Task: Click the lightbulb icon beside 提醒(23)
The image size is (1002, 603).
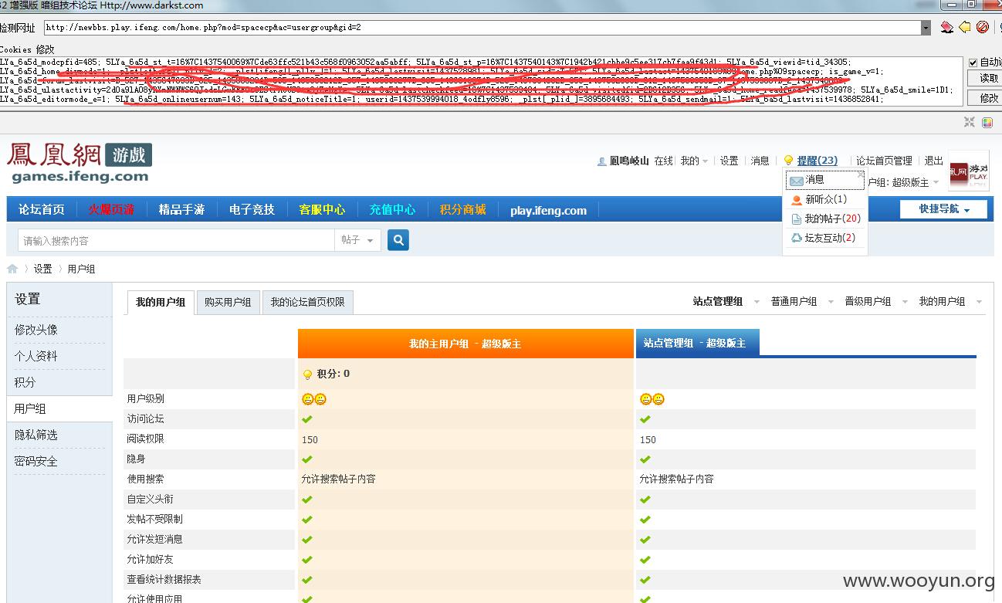Action: 788,161
